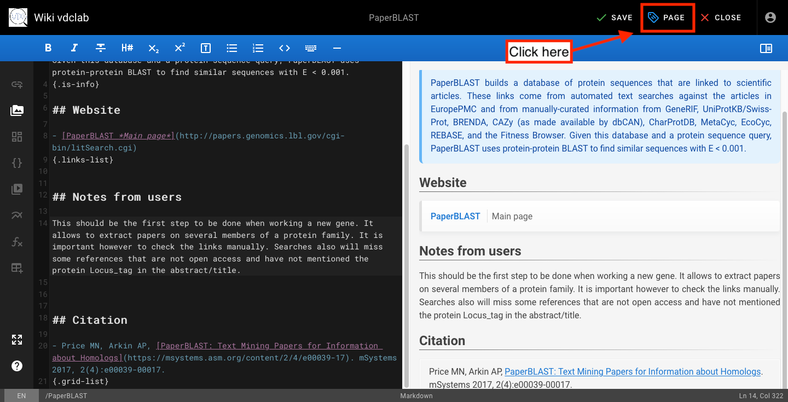Click the Website heading in preview

443,183
